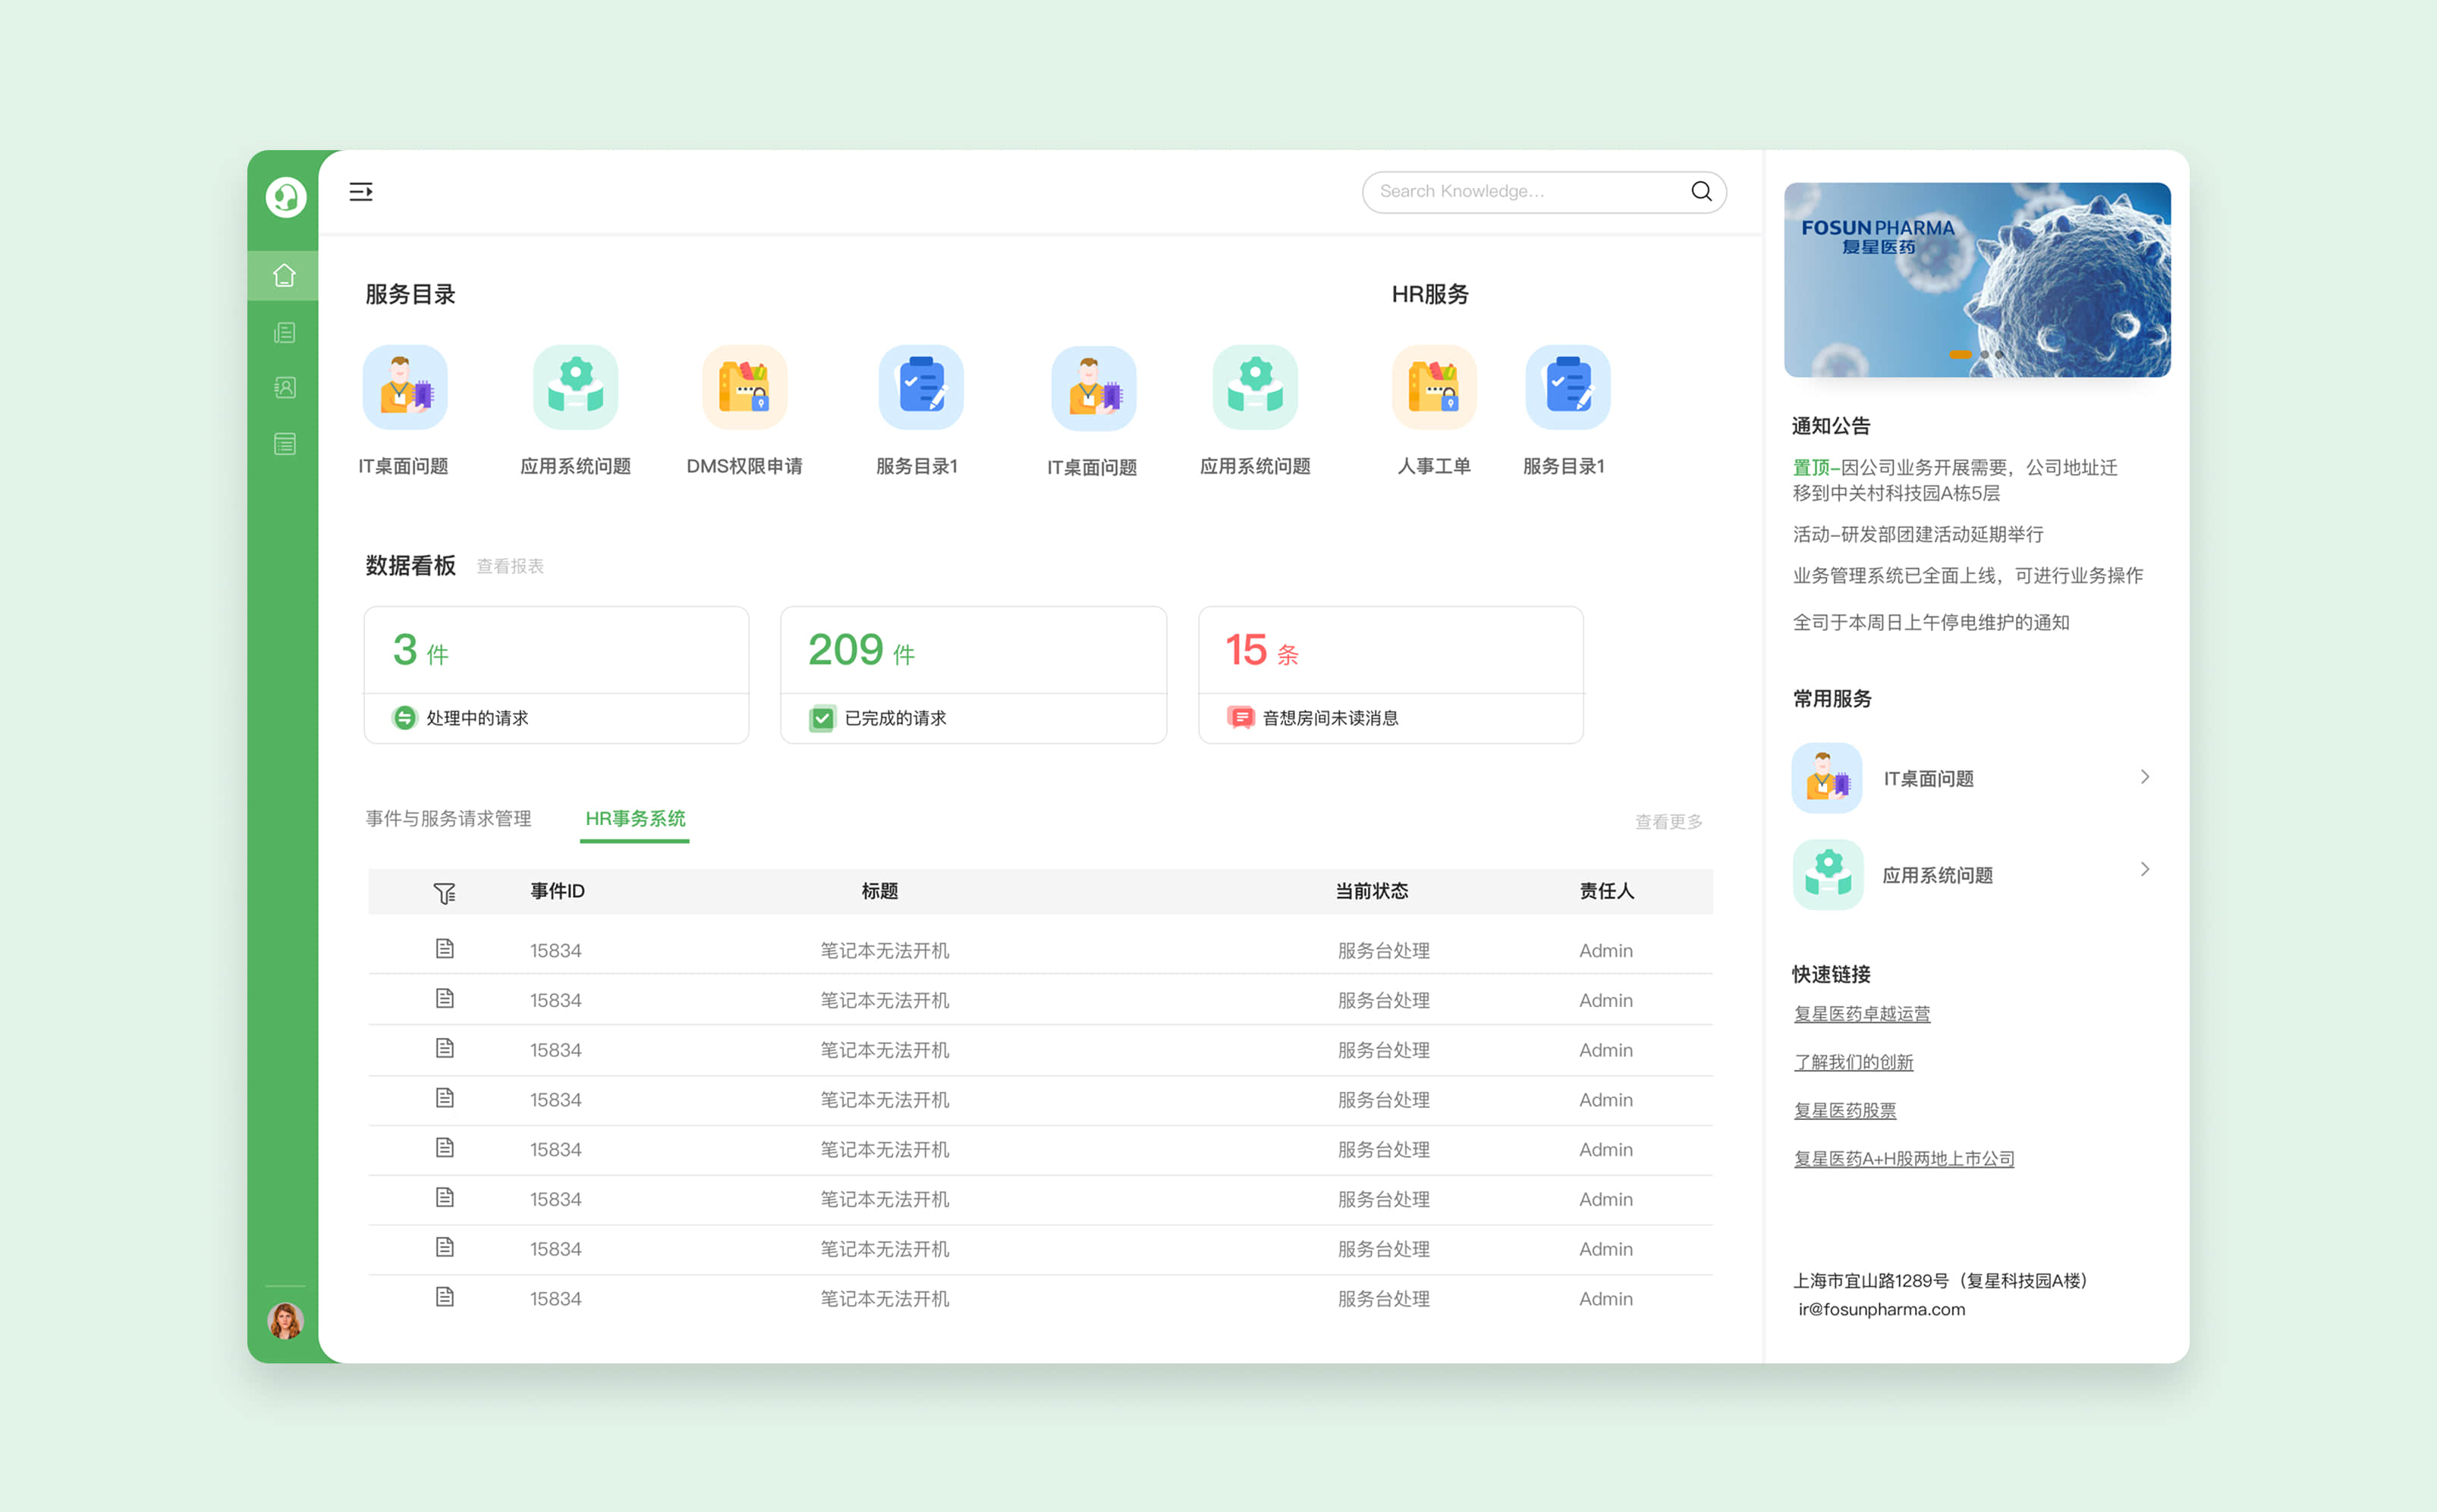The height and width of the screenshot is (1512, 2437).
Task: Click the home icon in the sidebar
Action: [x=284, y=275]
